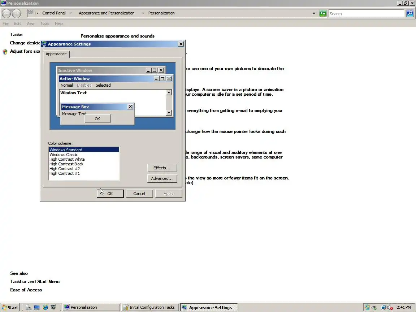Click the Appearance Settings title bar icon
Image resolution: width=416 pixels, height=312 pixels.
coord(44,44)
